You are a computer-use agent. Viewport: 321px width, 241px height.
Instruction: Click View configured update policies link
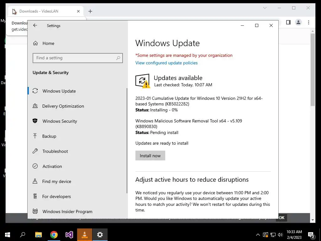pos(166,63)
